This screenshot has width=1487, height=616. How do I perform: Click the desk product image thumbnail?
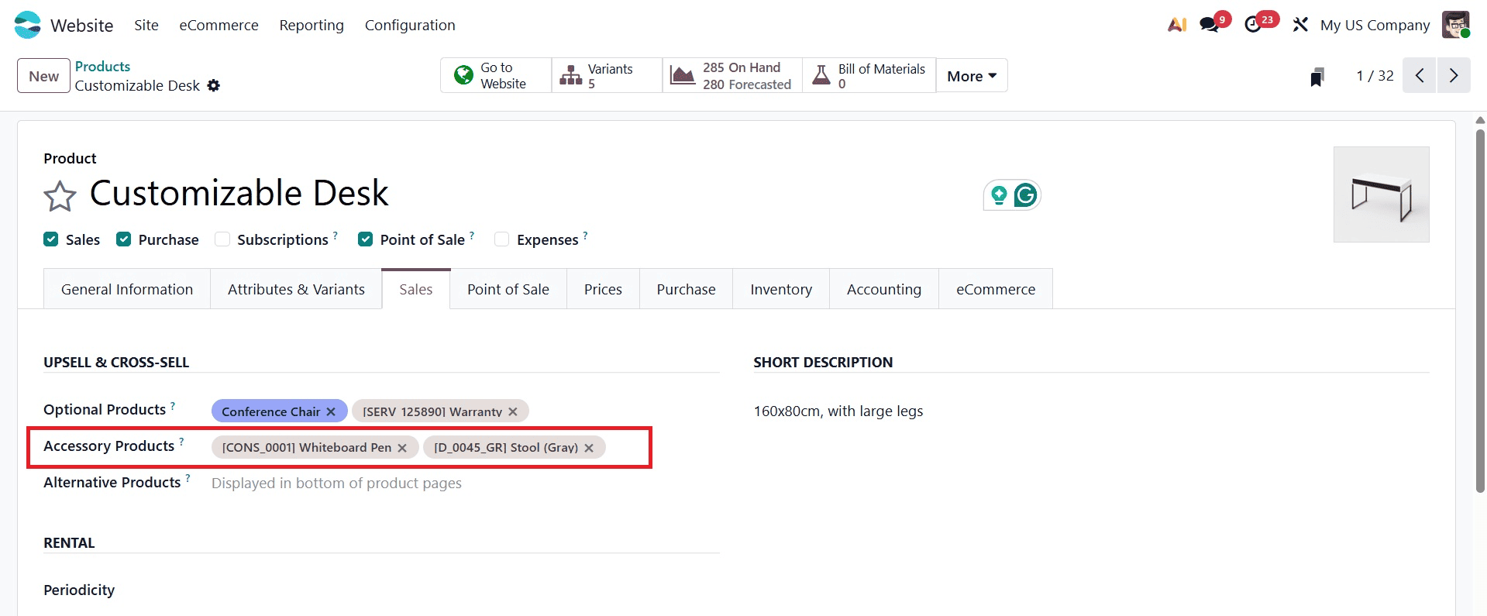(1382, 194)
